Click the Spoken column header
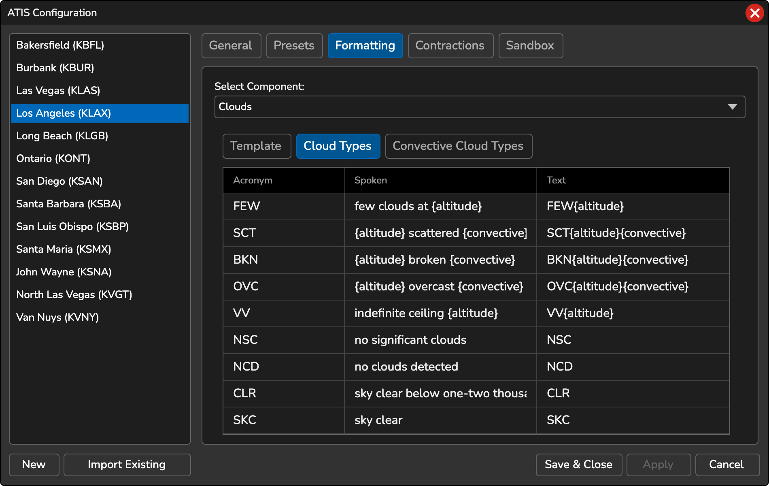 [x=440, y=181]
